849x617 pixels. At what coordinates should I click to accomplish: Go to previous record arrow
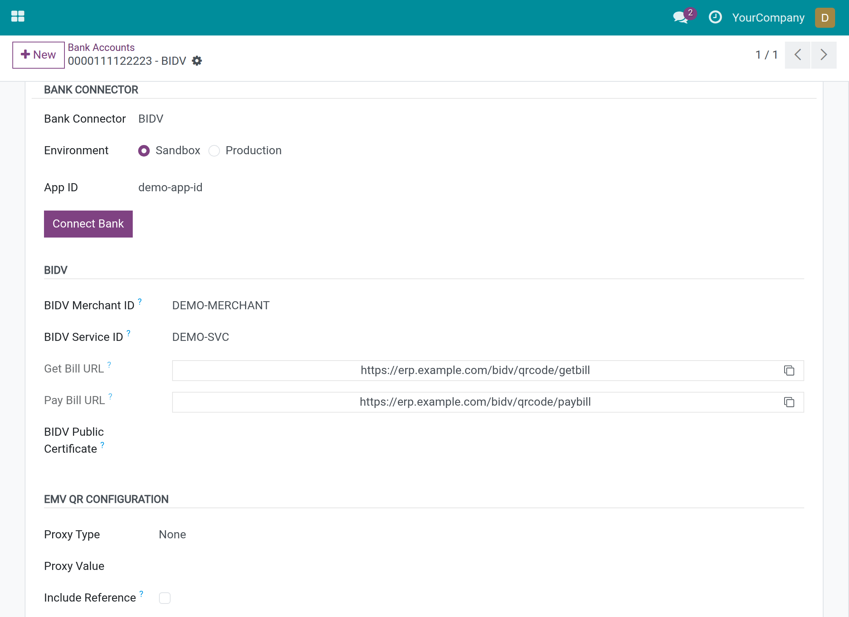click(x=798, y=55)
